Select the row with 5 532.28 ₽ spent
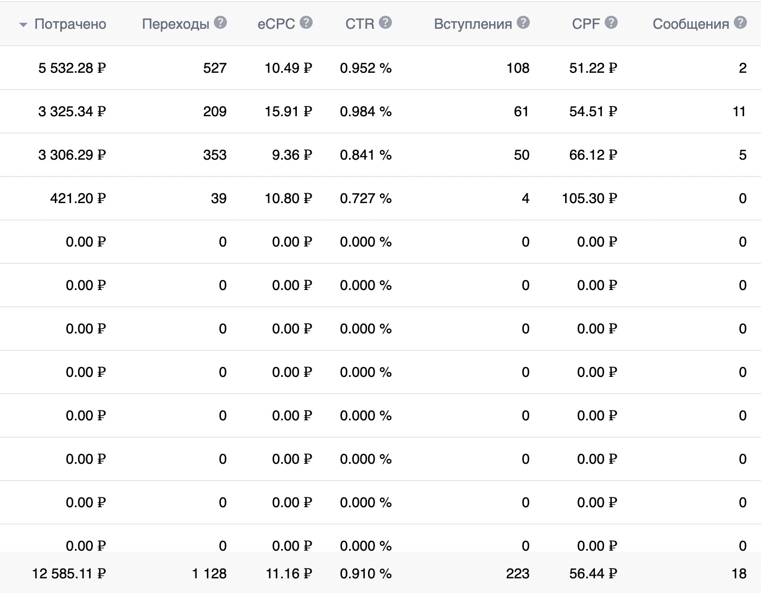 point(380,68)
